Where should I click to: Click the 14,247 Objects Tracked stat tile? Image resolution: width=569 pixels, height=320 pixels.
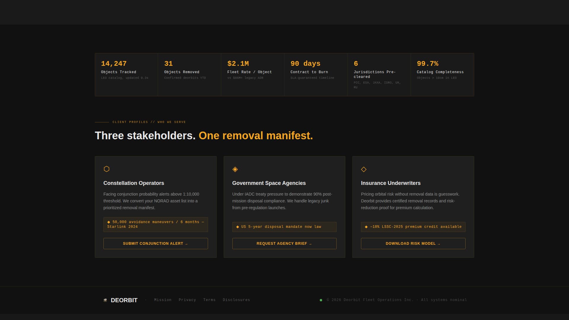click(126, 74)
